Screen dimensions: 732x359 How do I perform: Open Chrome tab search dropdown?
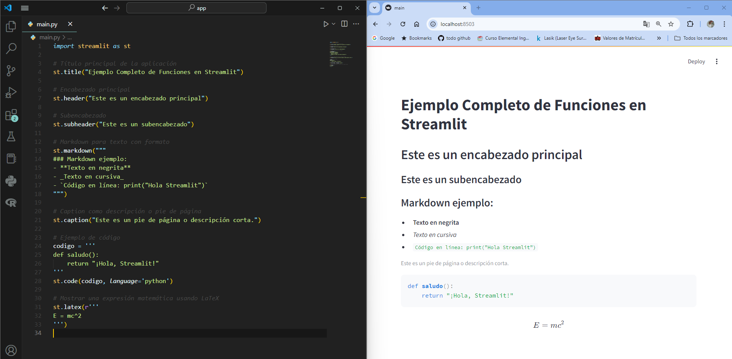click(x=375, y=8)
